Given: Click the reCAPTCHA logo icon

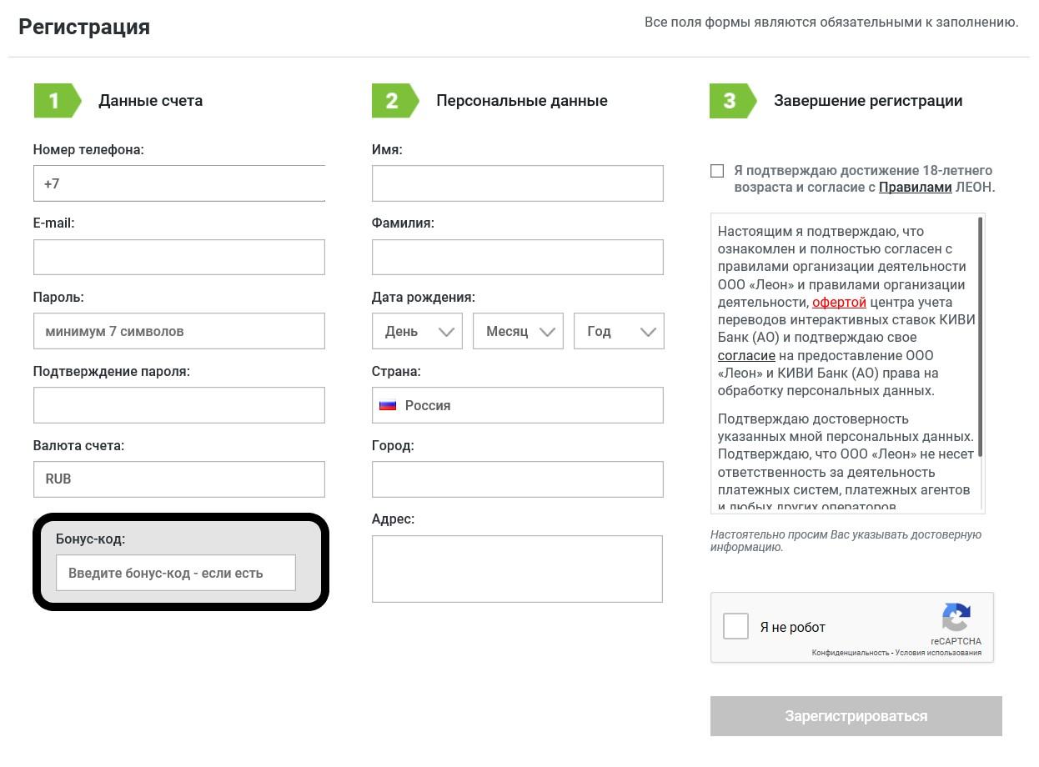Looking at the screenshot, I should click(956, 618).
